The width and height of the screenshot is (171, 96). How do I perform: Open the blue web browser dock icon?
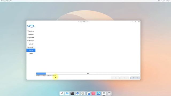tap(77, 93)
